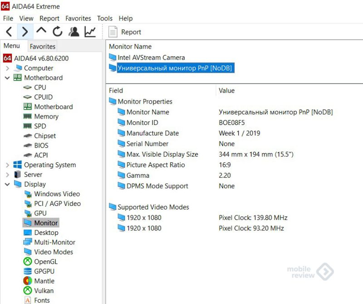
Task: Select the Windows Video tree item
Action: [x=57, y=194]
